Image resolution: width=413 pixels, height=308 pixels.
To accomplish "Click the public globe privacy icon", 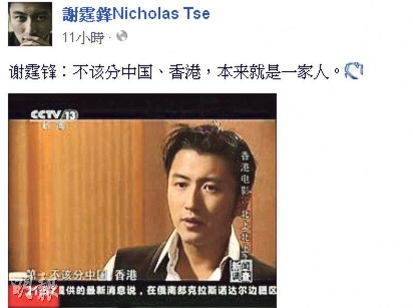I will coord(122,36).
